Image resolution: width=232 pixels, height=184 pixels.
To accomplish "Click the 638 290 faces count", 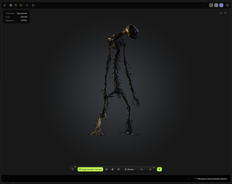I will tap(24, 17).
